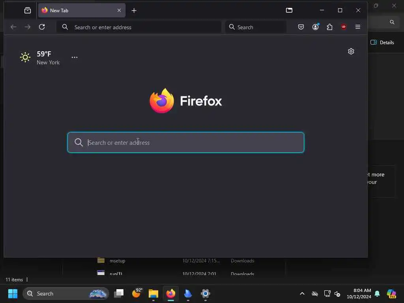Open the blue flame app on taskbar
Viewport: 404px width, 303px height.
point(188,293)
